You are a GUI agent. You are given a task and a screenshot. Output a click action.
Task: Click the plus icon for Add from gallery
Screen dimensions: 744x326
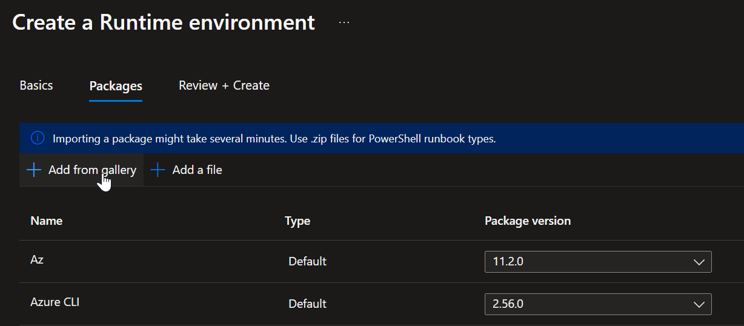34,170
